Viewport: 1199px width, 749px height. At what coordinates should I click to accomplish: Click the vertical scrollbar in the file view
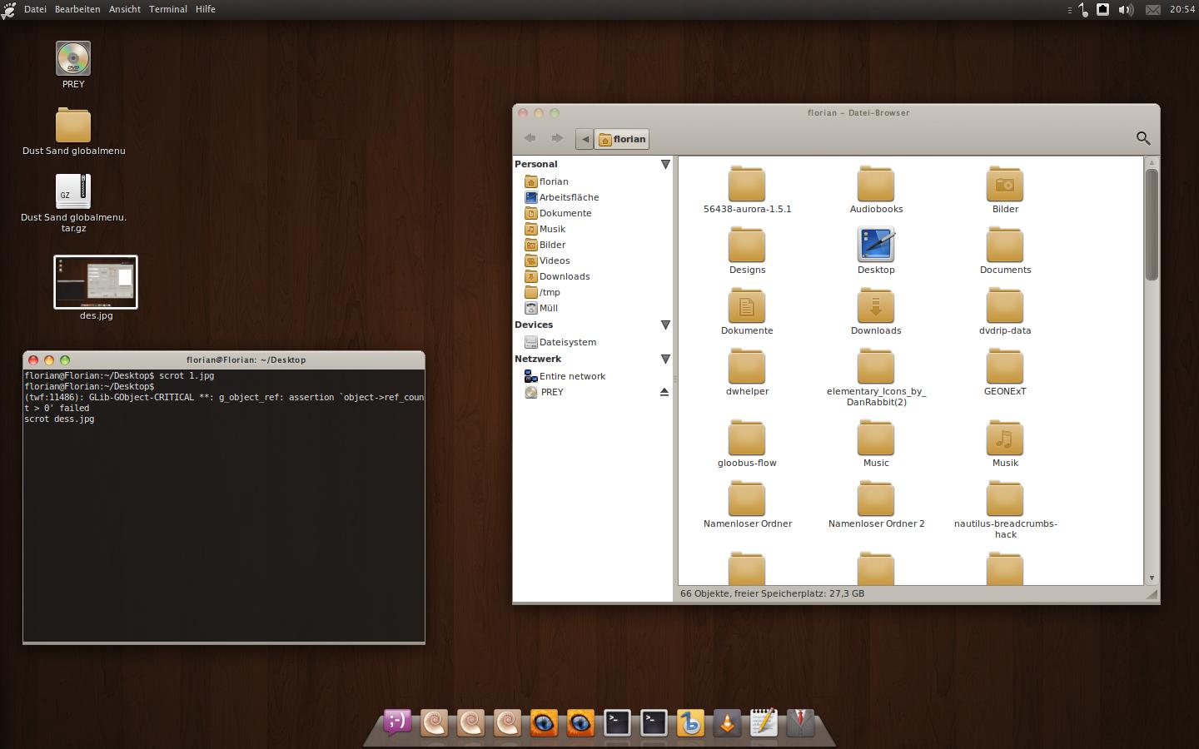coord(1152,225)
